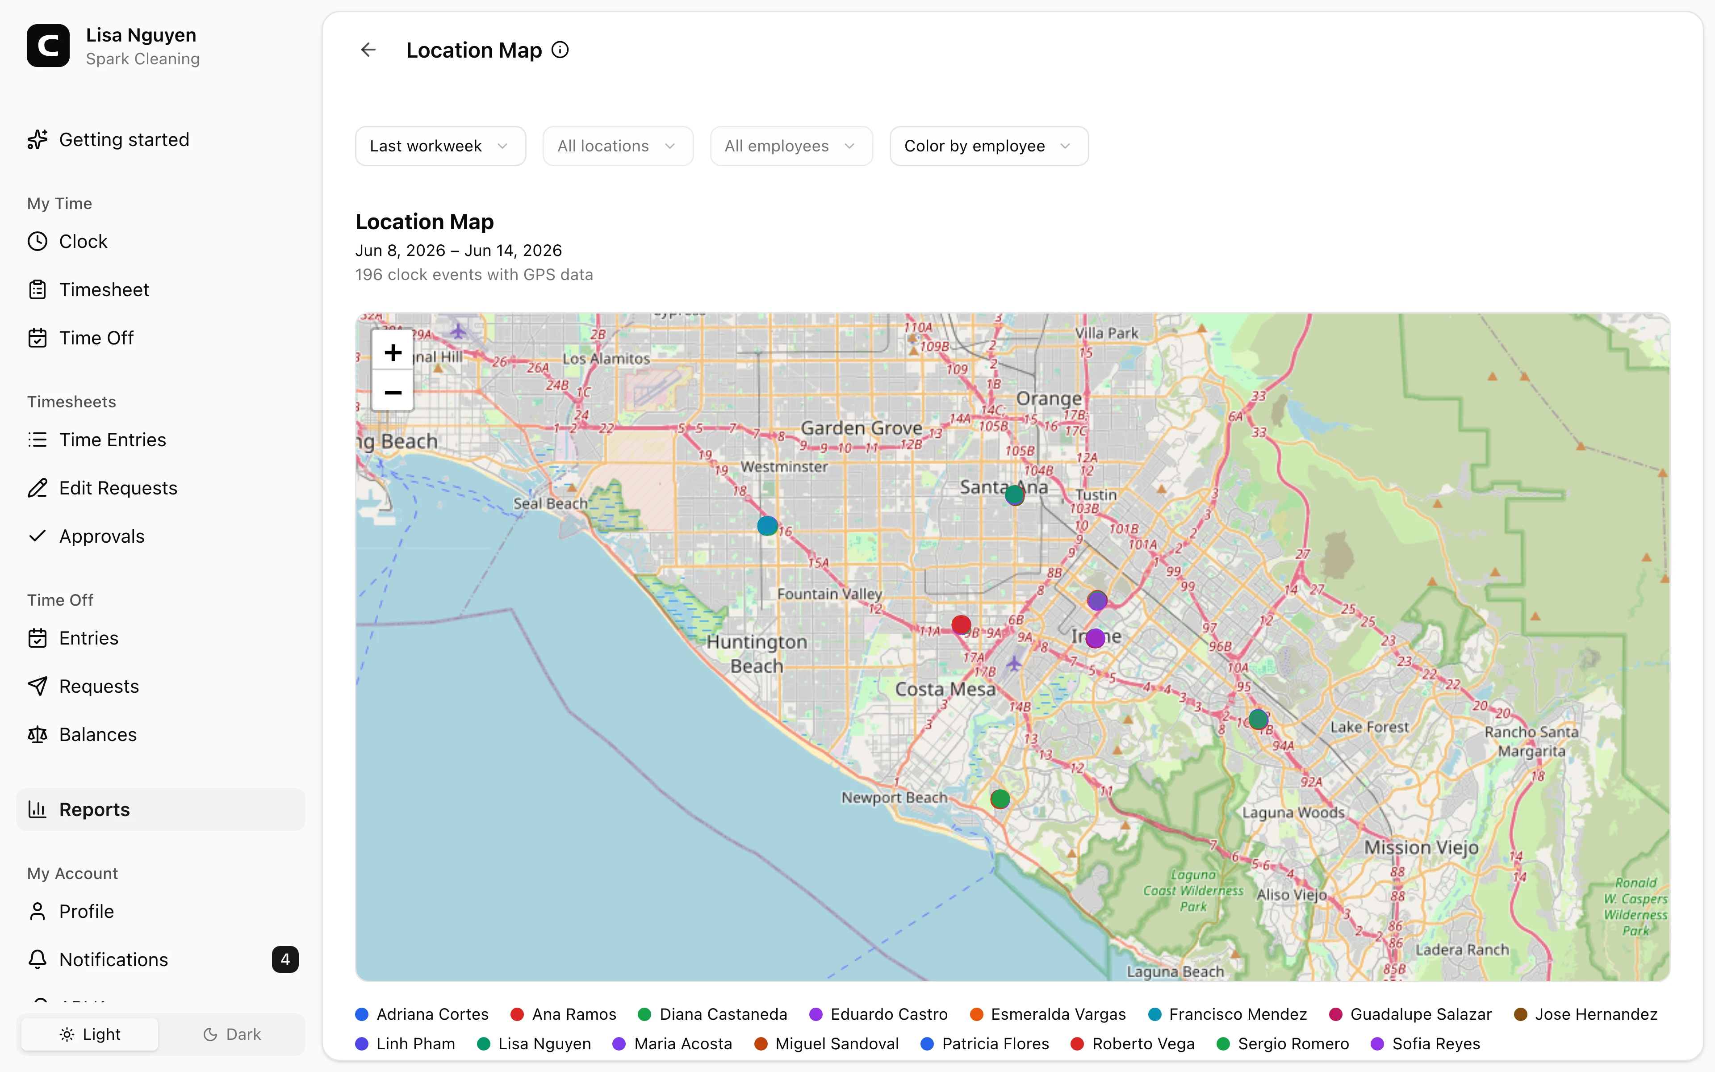The width and height of the screenshot is (1715, 1072).
Task: Click the Edit Requests pencil icon
Action: 38,489
